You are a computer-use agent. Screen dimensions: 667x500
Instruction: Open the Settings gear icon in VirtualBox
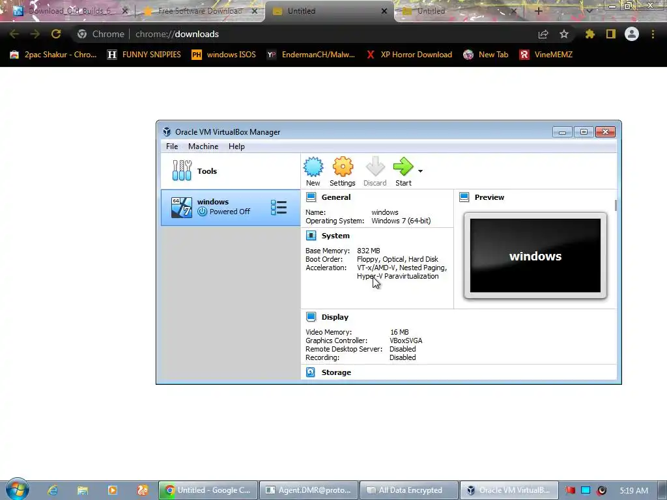point(343,171)
